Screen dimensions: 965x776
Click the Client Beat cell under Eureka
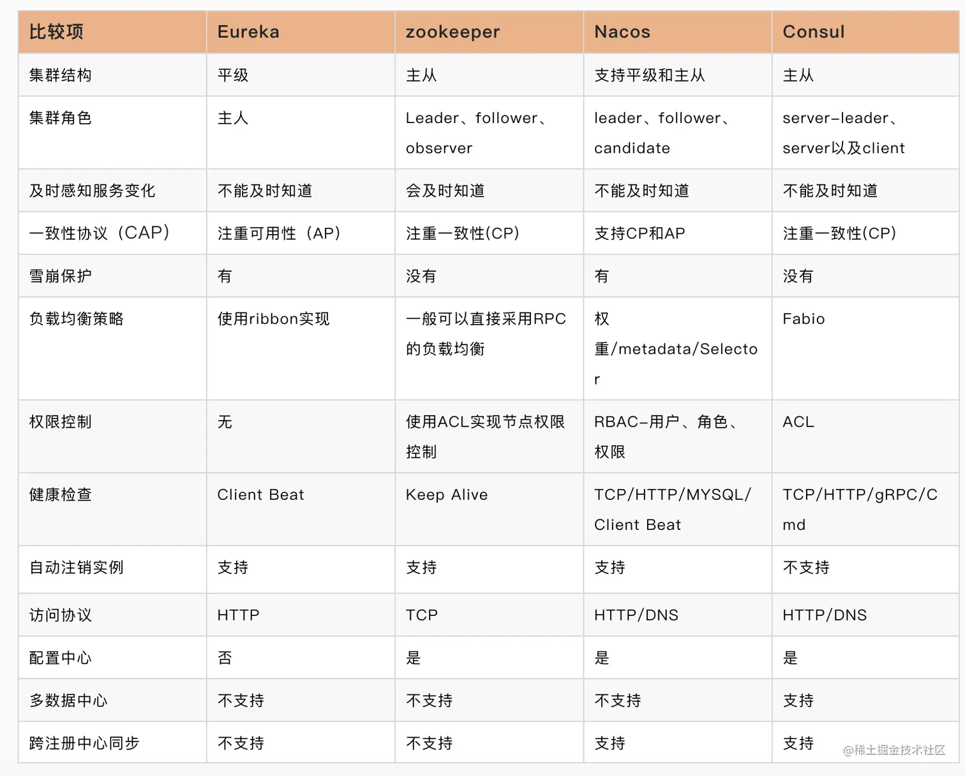coord(260,494)
